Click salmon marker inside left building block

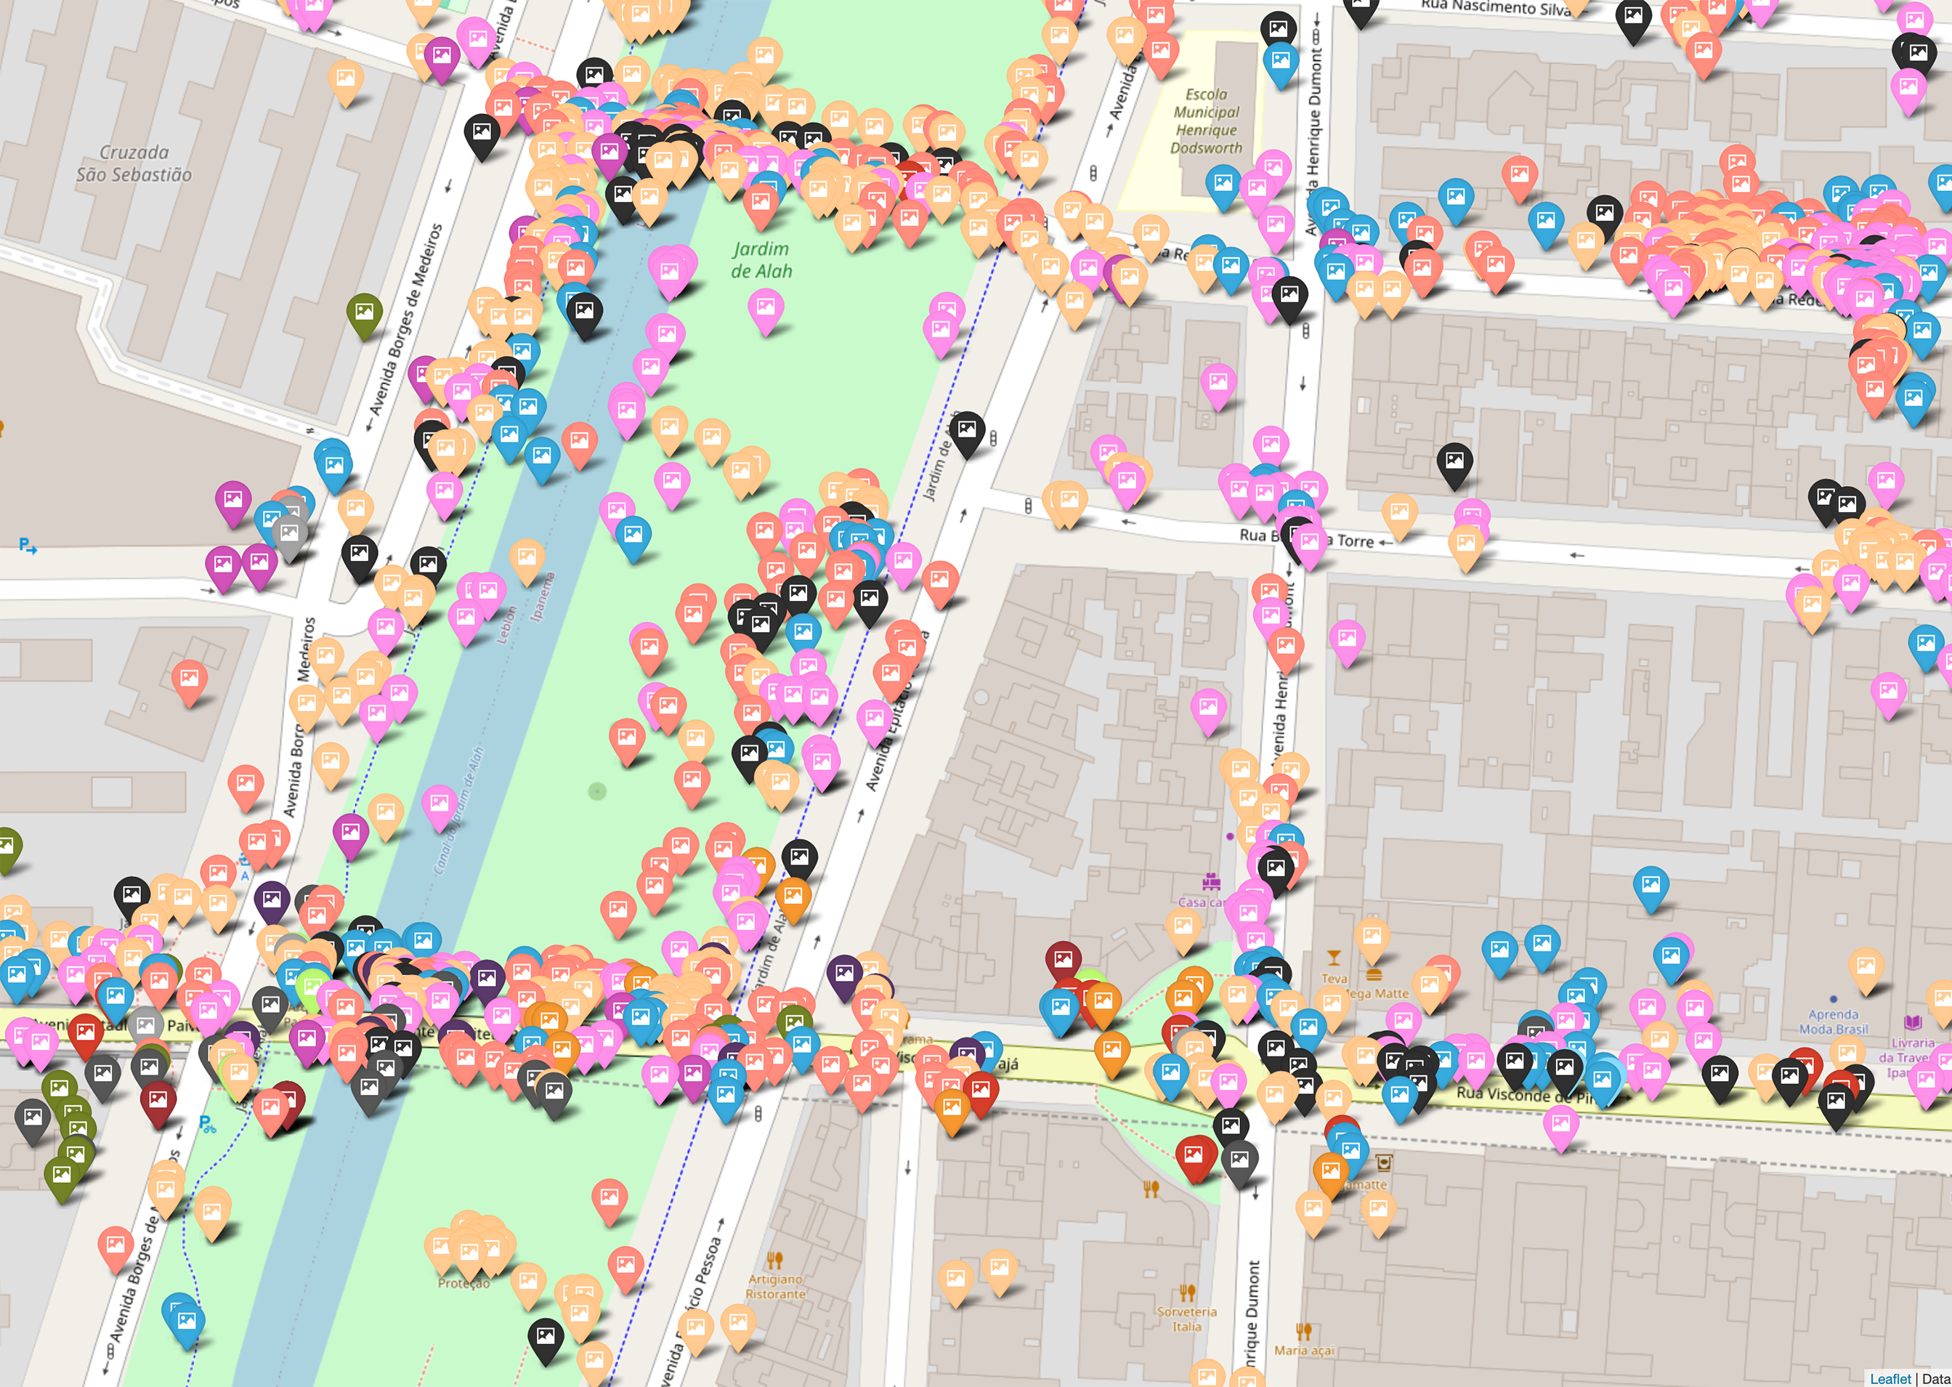(x=190, y=679)
